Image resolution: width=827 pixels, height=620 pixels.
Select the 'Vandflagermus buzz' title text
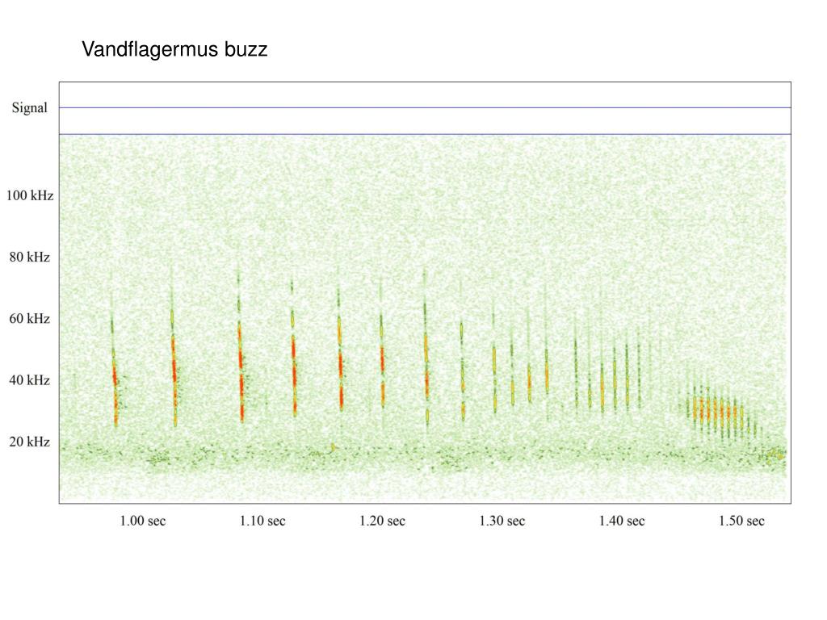click(174, 49)
